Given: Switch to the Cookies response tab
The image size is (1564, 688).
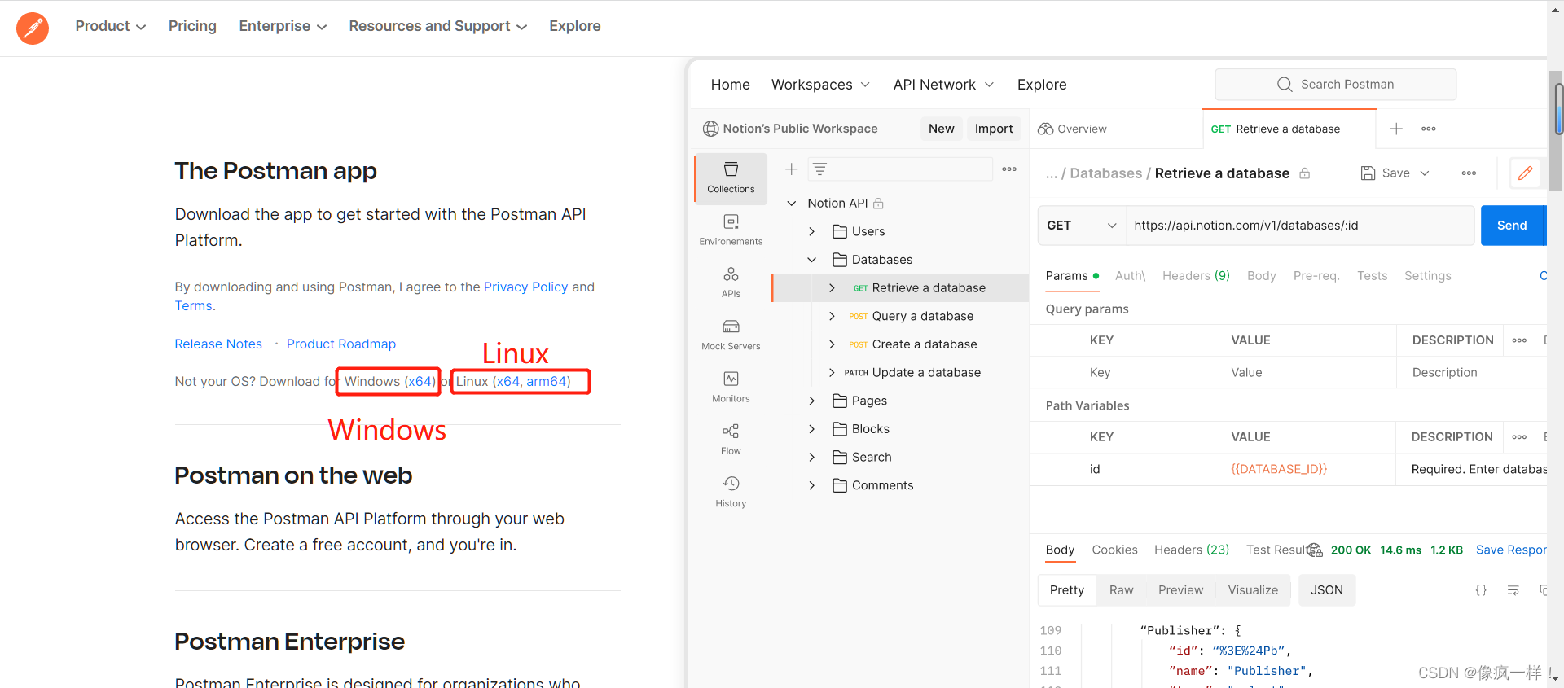Looking at the screenshot, I should pyautogui.click(x=1114, y=550).
